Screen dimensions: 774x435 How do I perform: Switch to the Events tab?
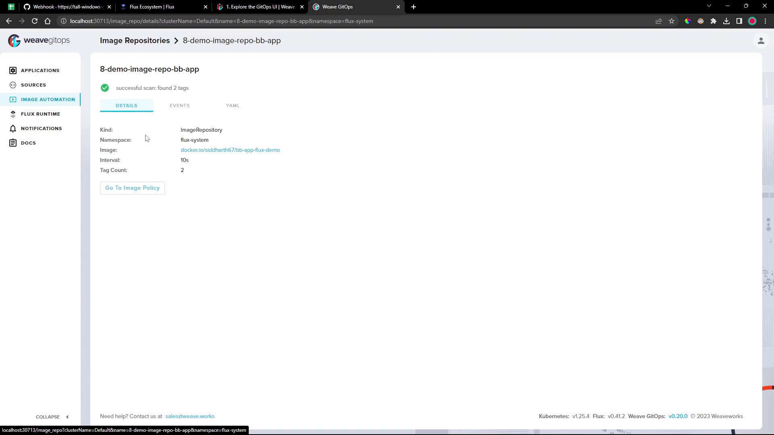point(180,106)
